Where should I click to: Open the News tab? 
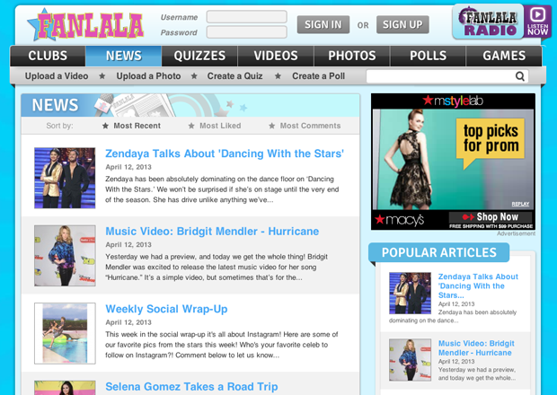(x=124, y=56)
